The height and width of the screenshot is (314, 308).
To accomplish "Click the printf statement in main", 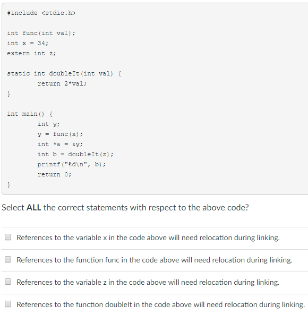I will tap(72, 164).
